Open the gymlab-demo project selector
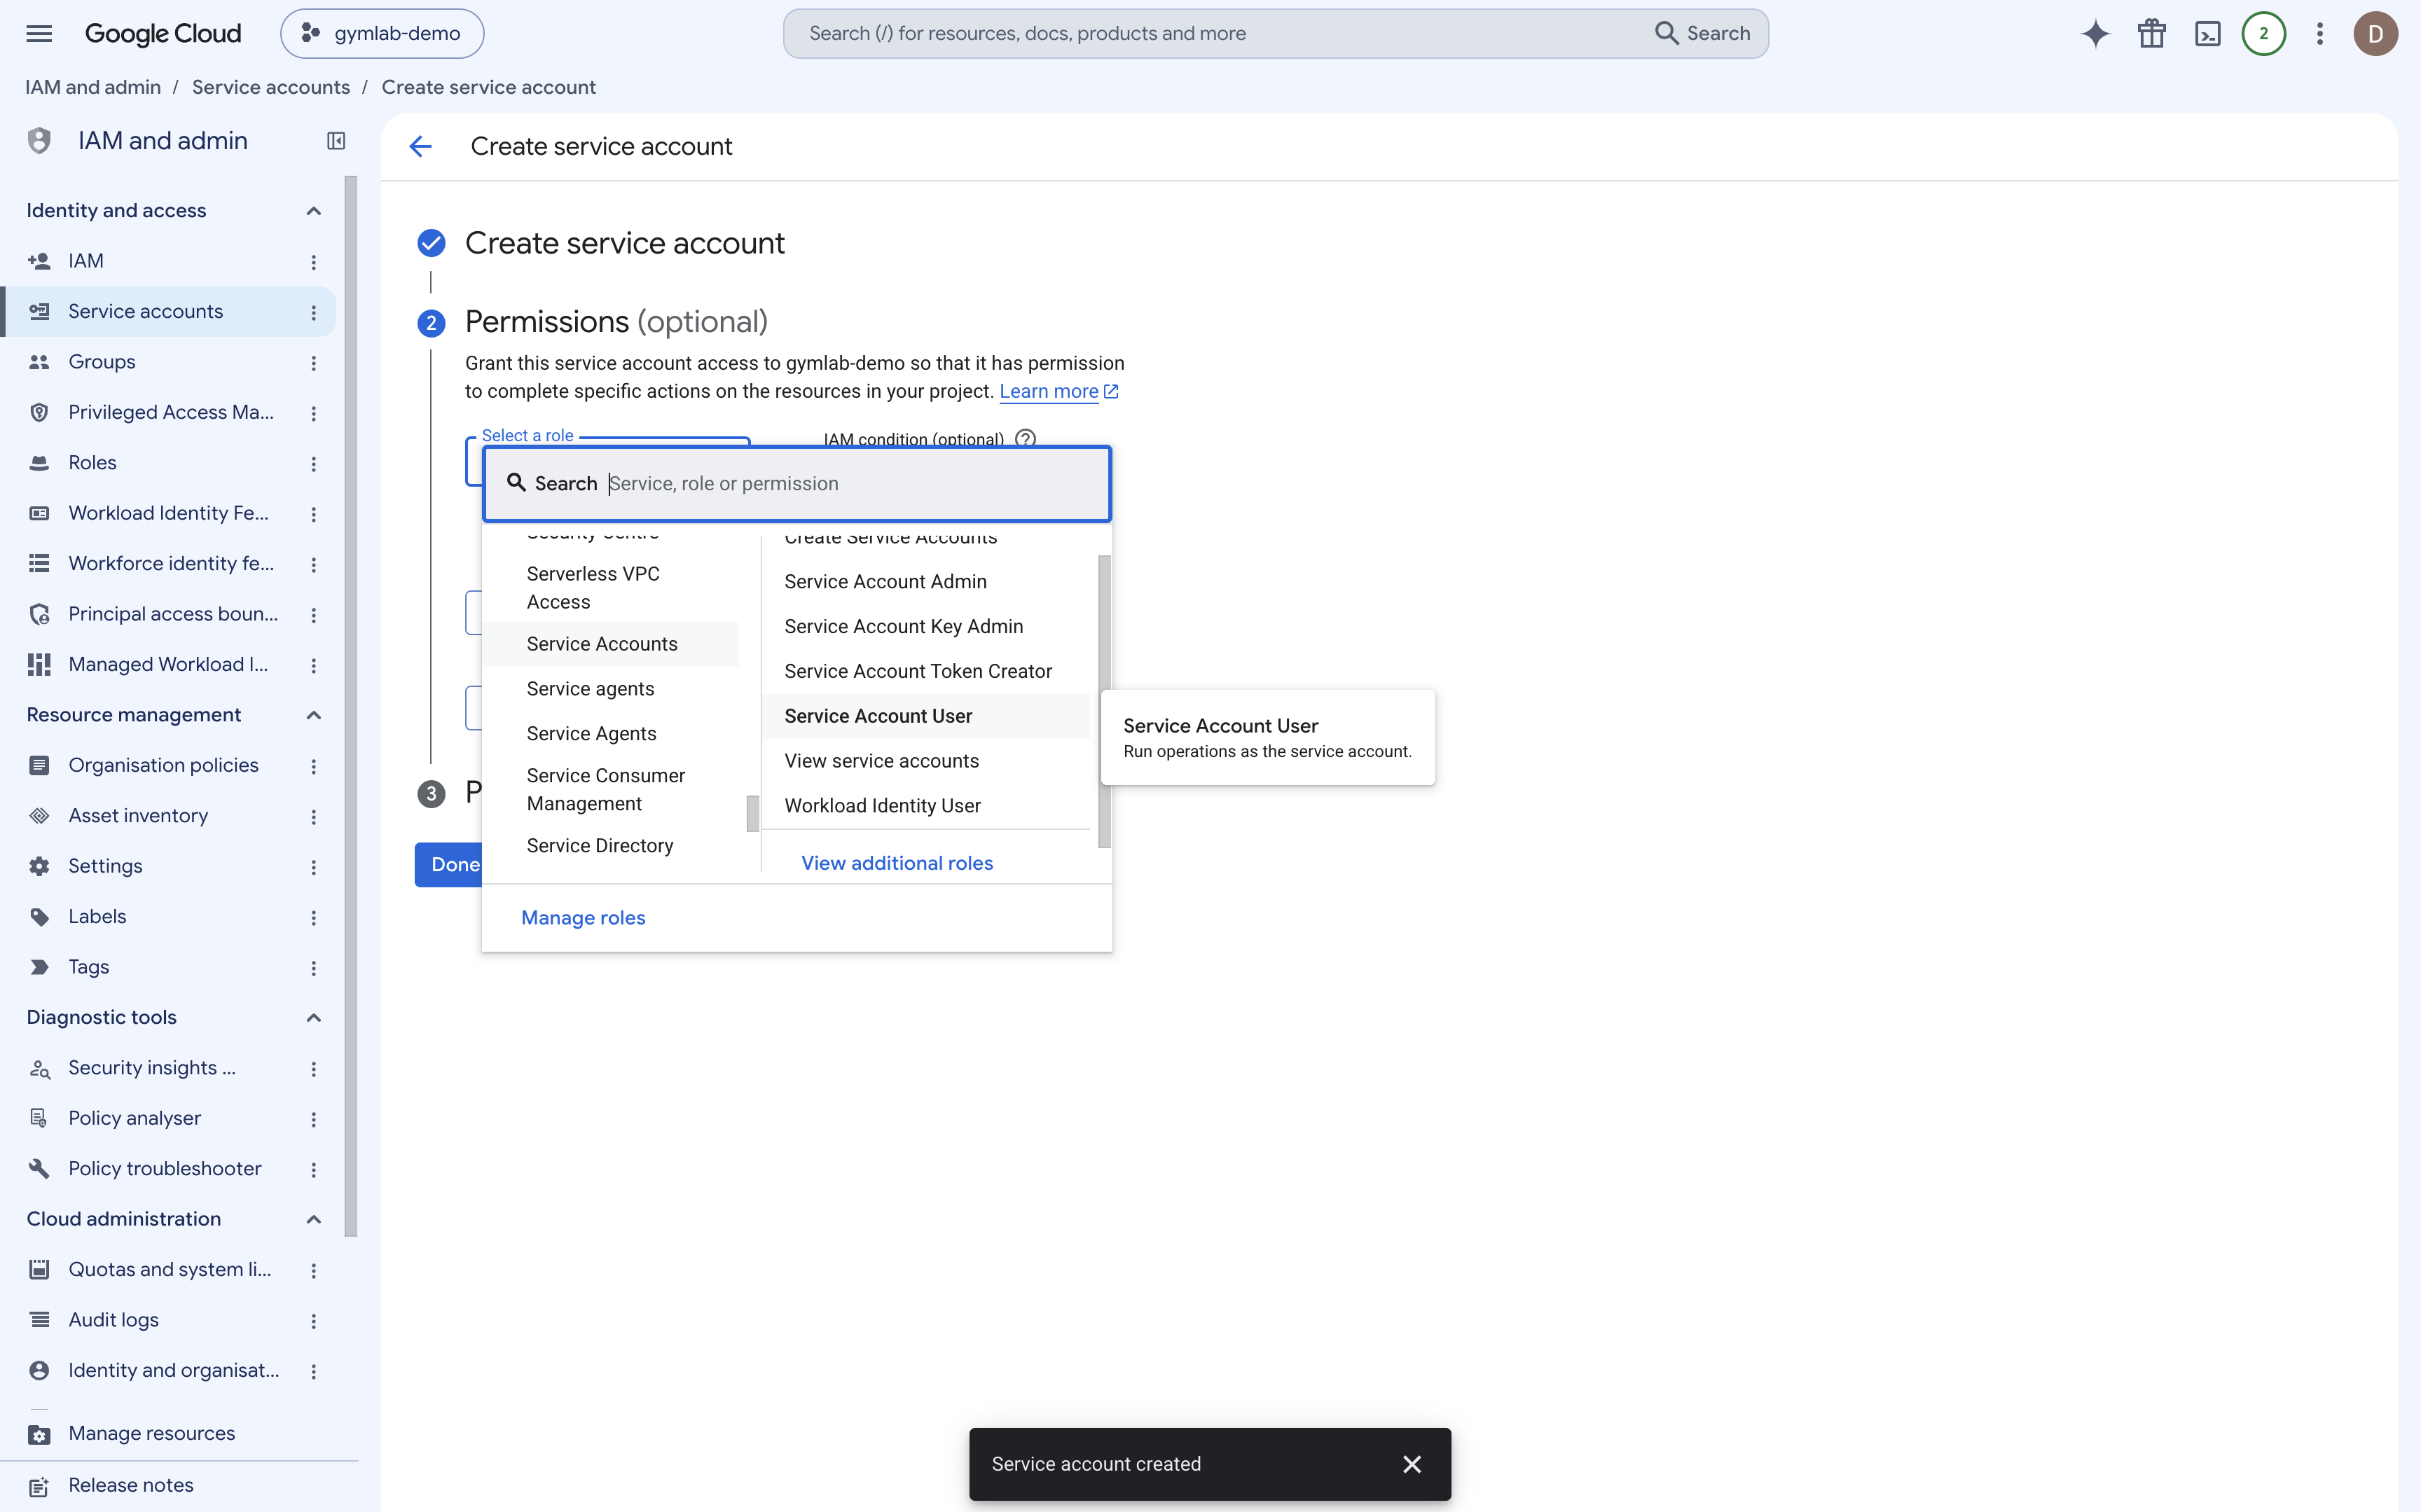 tap(382, 33)
